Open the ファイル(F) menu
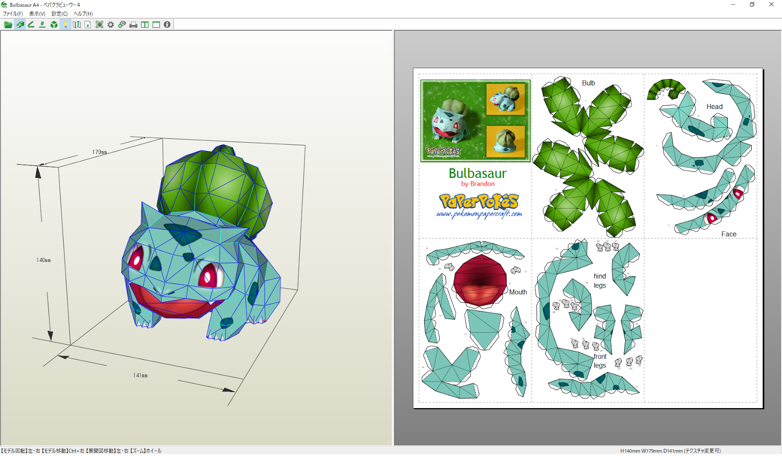Image resolution: width=782 pixels, height=456 pixels. pyautogui.click(x=13, y=14)
